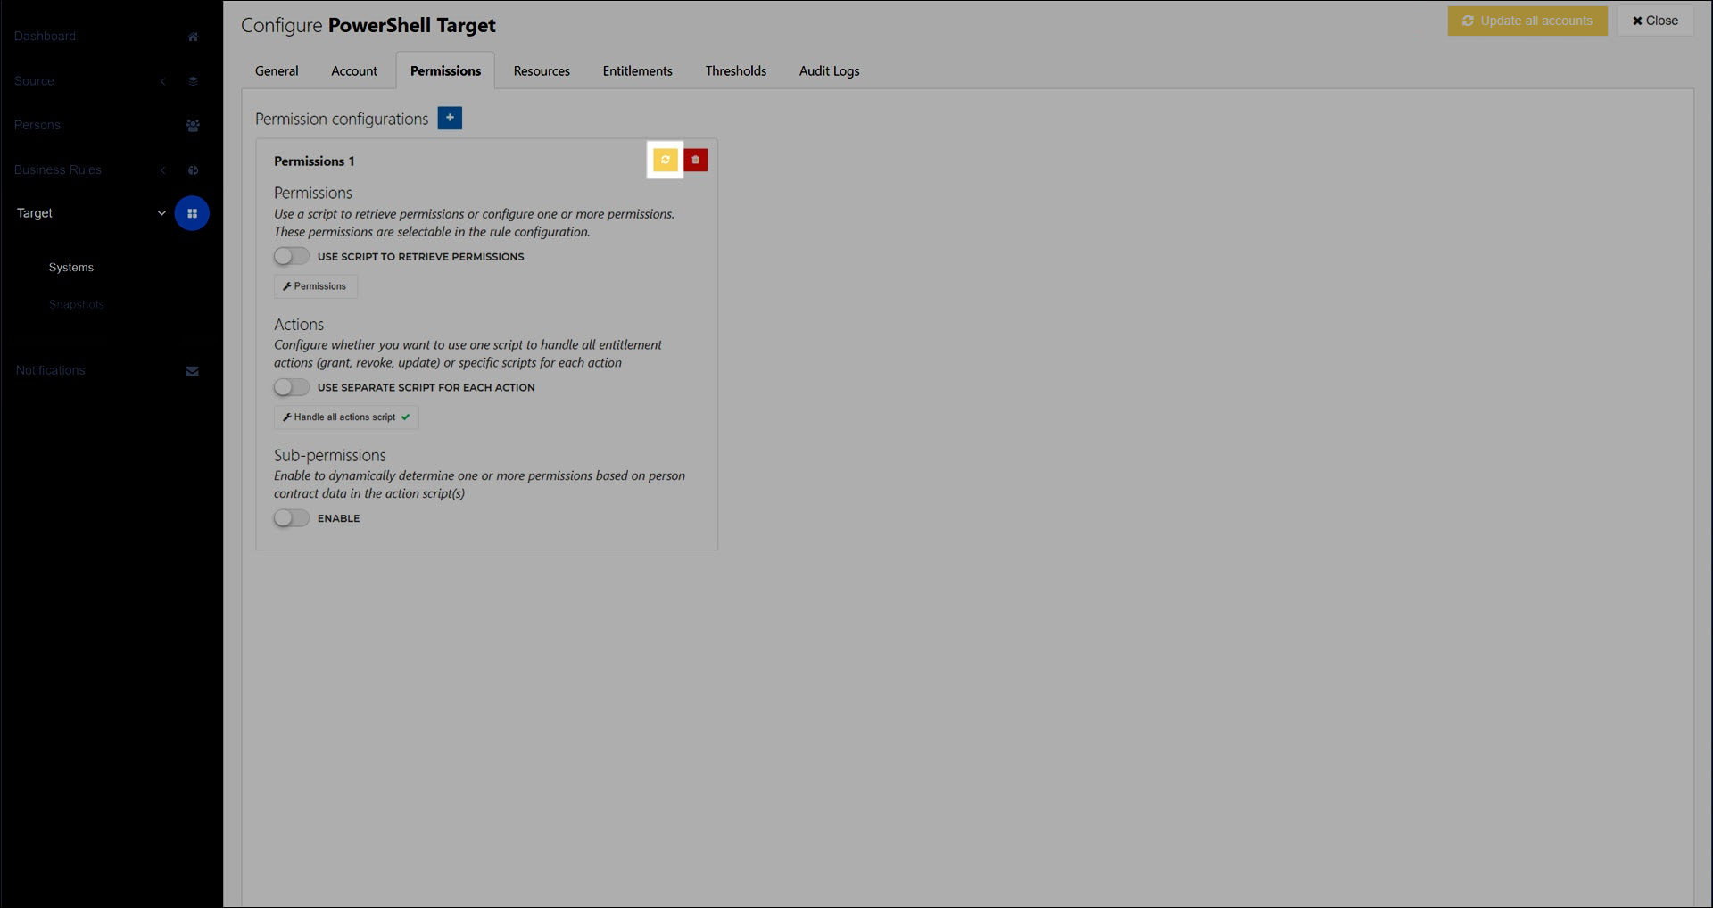Click the Notifications envelope icon

coord(192,371)
